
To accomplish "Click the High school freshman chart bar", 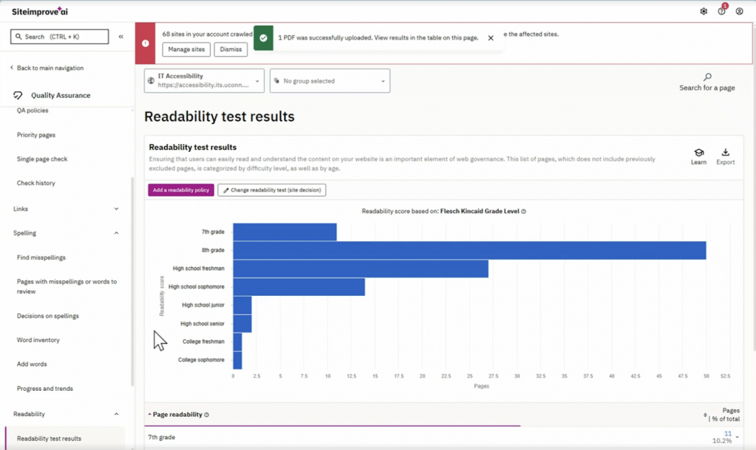I will tap(361, 269).
